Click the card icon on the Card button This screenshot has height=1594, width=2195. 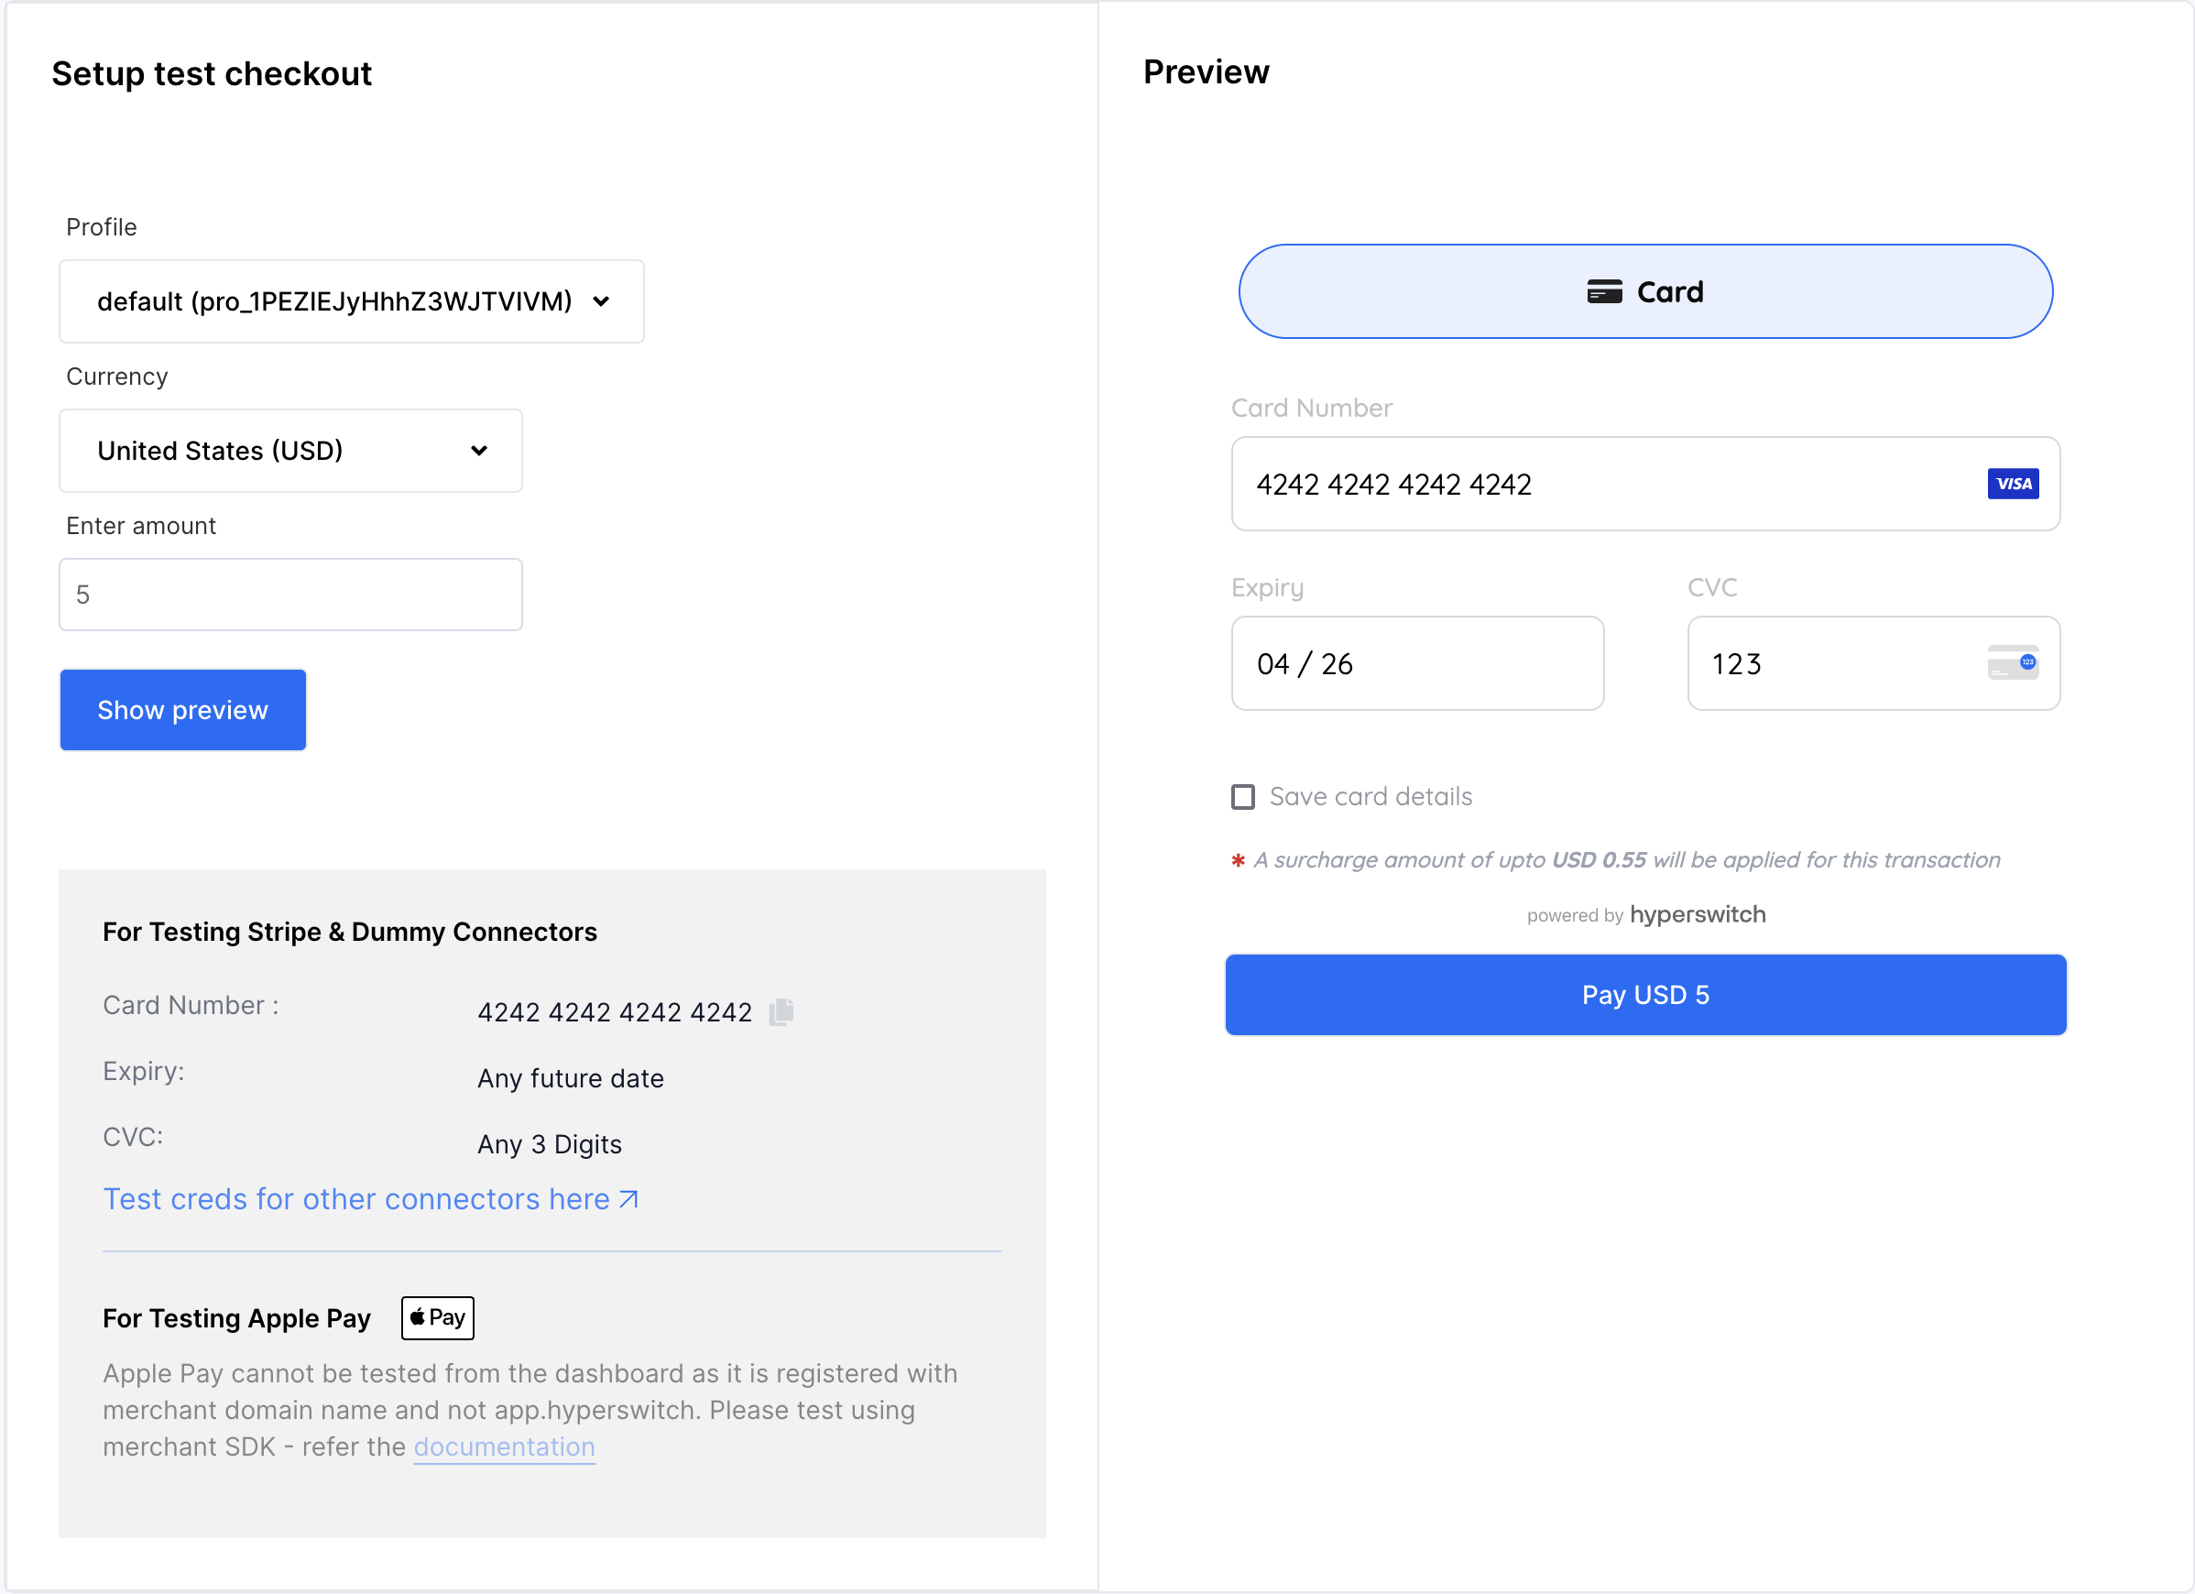pos(1605,291)
